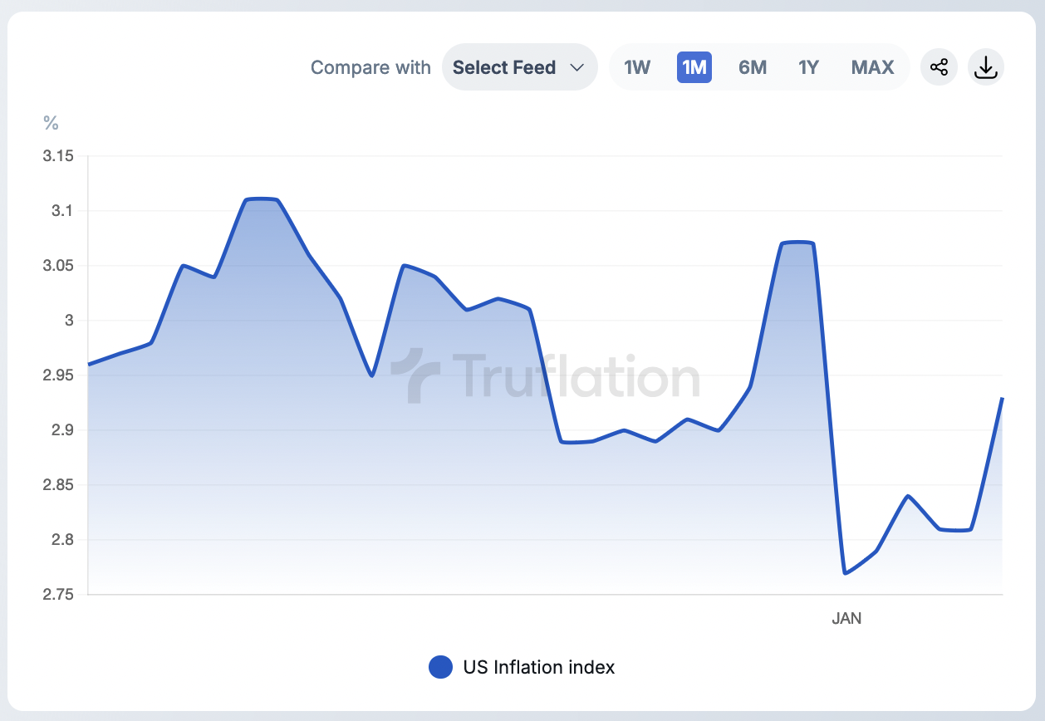Expand the chevron next to Select Feed
This screenshot has height=721, width=1045.
577,67
